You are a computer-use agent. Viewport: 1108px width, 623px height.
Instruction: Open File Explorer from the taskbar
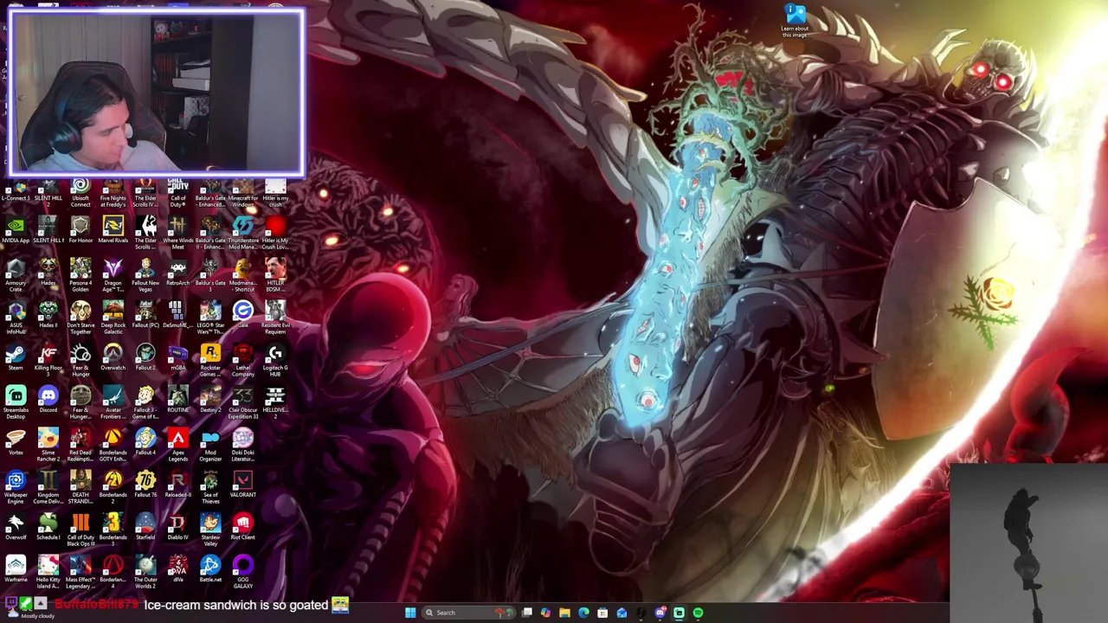pyautogui.click(x=564, y=613)
